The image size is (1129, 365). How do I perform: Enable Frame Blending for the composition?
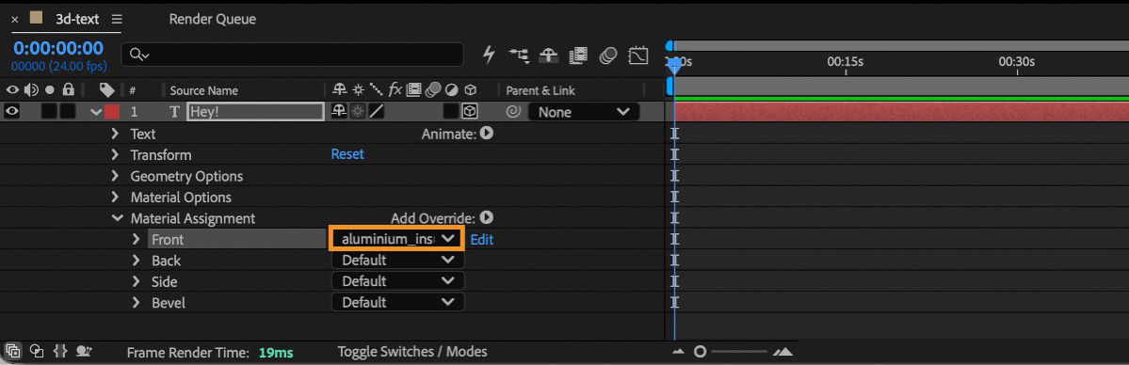pos(578,55)
